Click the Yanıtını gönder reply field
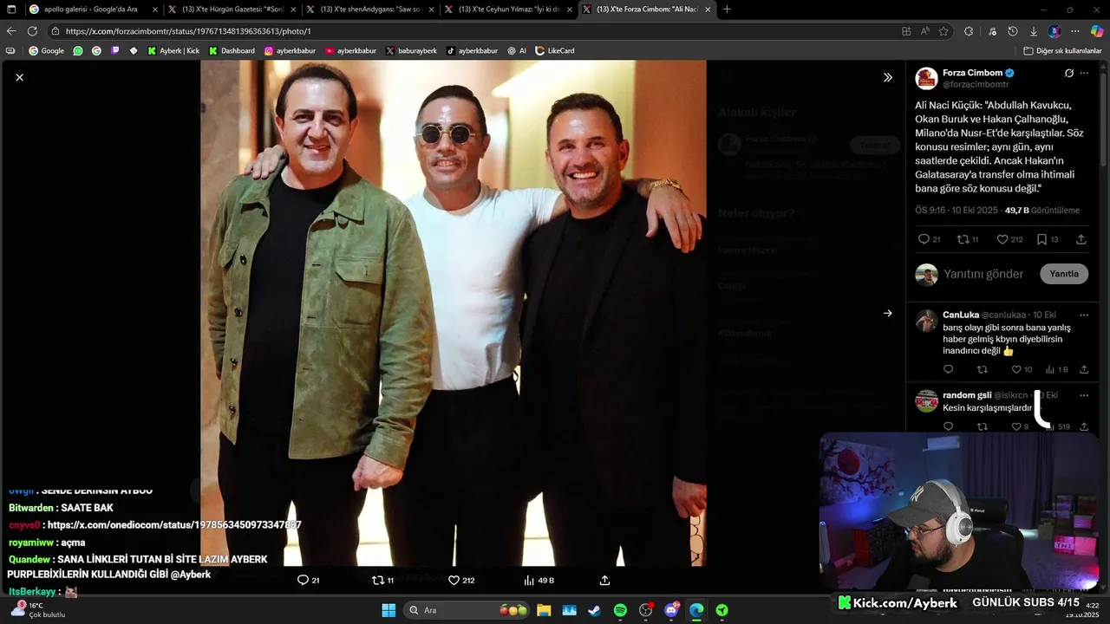Viewport: 1110px width, 624px height. tap(983, 274)
